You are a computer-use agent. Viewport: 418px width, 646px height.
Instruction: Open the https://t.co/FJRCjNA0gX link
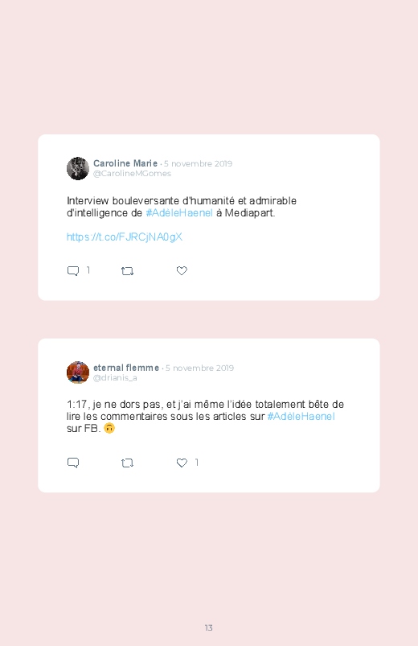pos(125,237)
